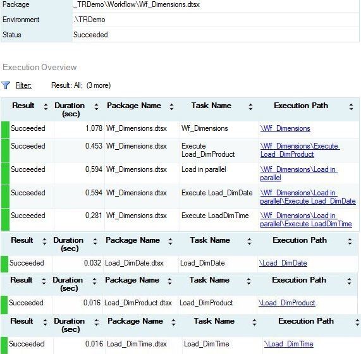Sort Load_DimDate table by Result arrows
The image size is (361, 354).
(44, 241)
